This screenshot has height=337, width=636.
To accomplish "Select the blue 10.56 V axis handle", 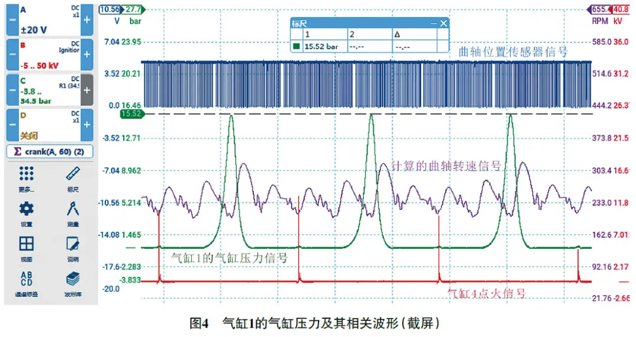I will 110,9.
